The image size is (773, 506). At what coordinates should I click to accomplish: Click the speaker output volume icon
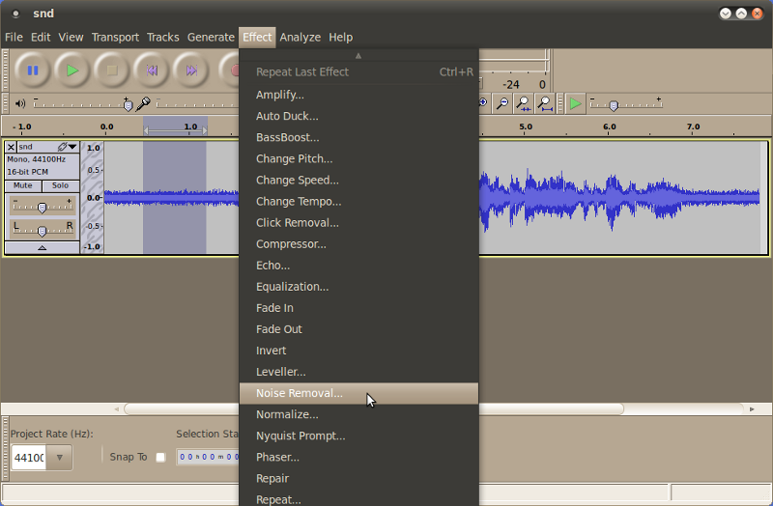click(19, 103)
